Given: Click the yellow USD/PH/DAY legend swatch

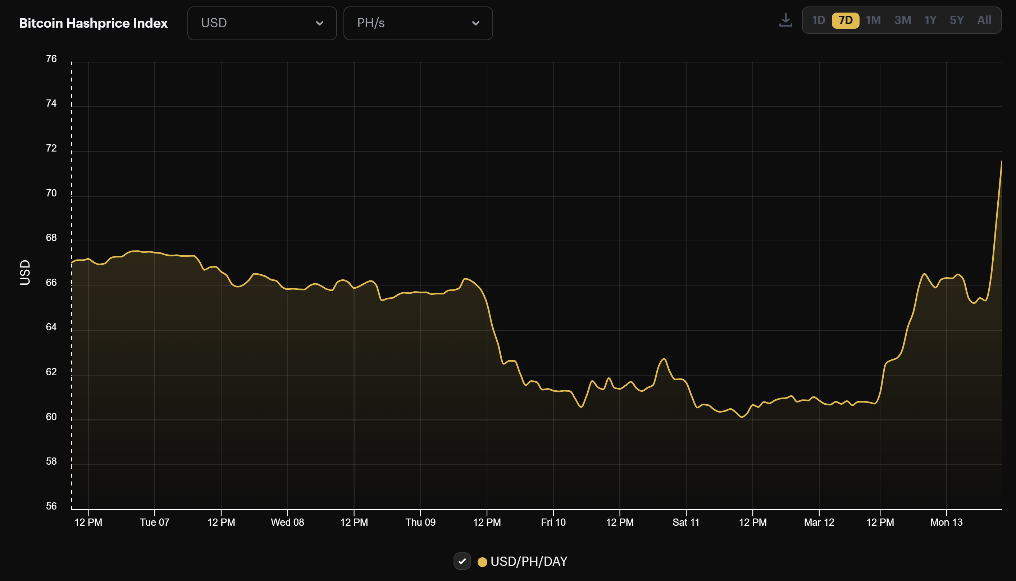Looking at the screenshot, I should tap(482, 562).
